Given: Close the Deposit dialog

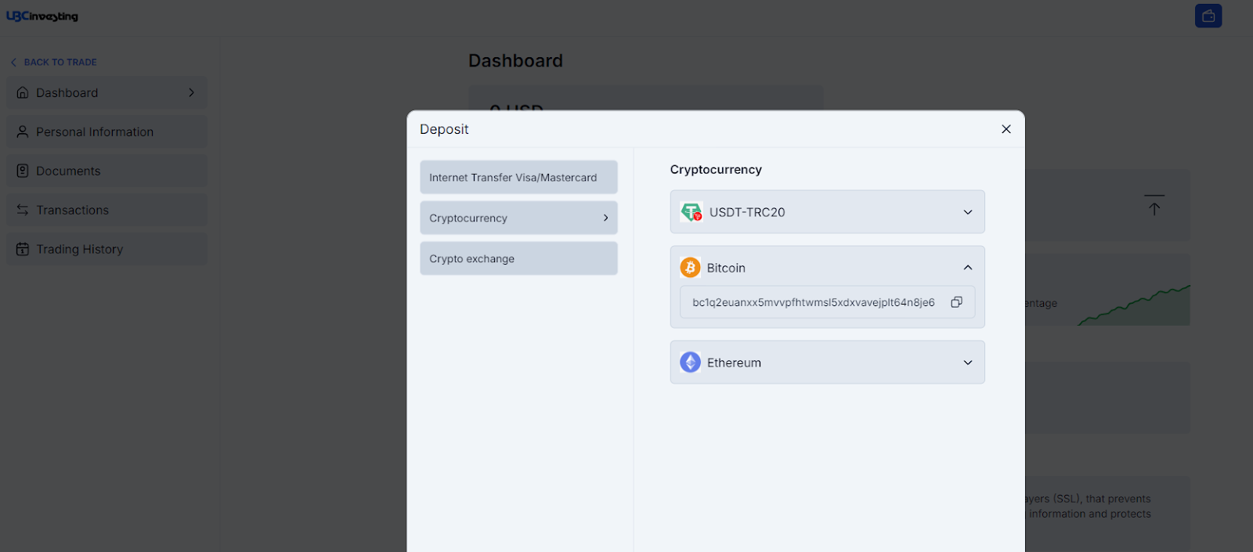Looking at the screenshot, I should 1006,129.
